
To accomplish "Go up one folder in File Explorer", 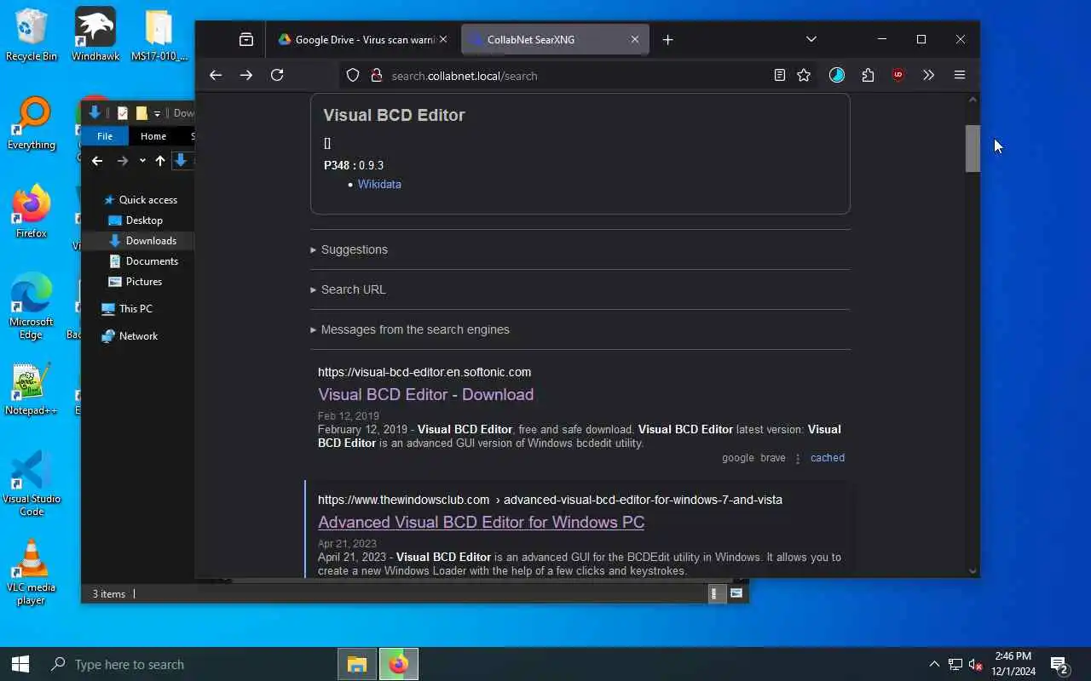I will (x=160, y=161).
